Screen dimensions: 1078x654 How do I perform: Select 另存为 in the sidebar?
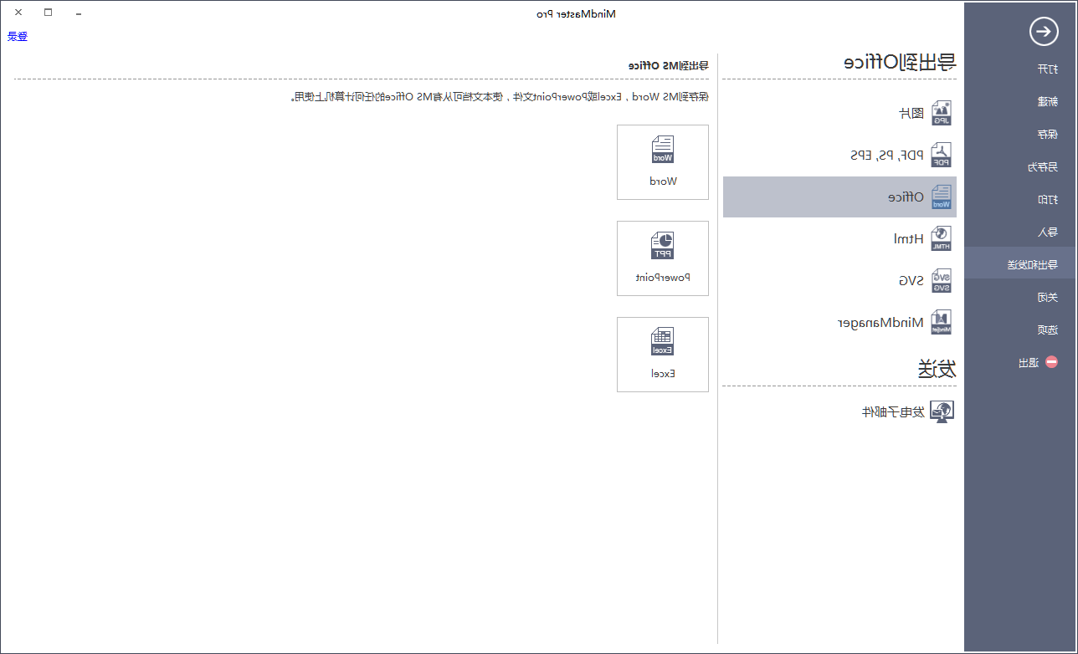click(x=1042, y=166)
